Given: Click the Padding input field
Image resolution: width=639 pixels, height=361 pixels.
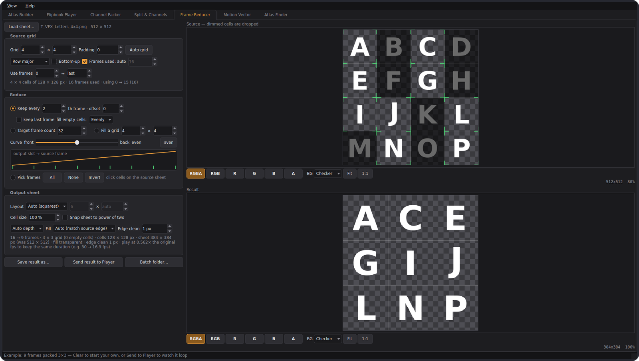Looking at the screenshot, I should pyautogui.click(x=107, y=50).
